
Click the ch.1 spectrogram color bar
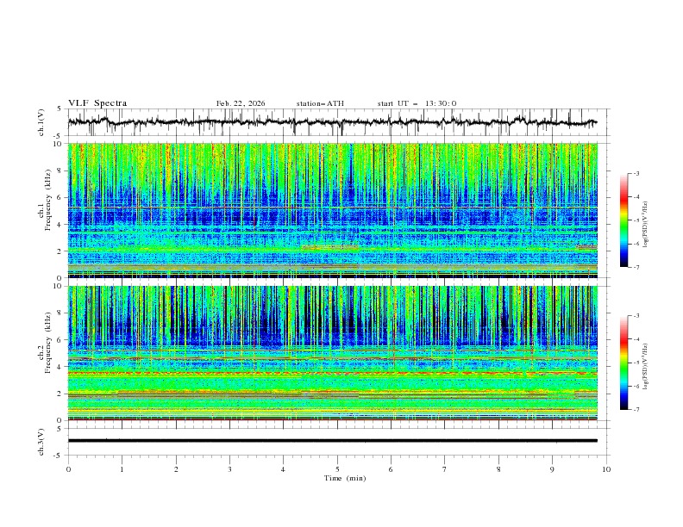pos(623,220)
